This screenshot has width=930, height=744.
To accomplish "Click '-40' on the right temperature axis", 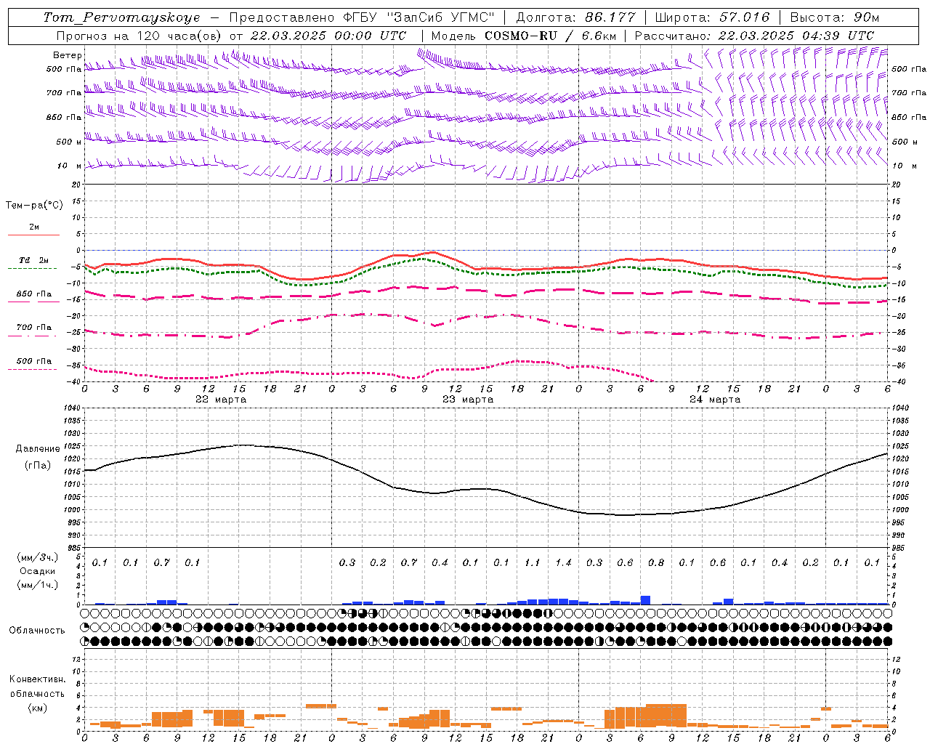I will (899, 382).
